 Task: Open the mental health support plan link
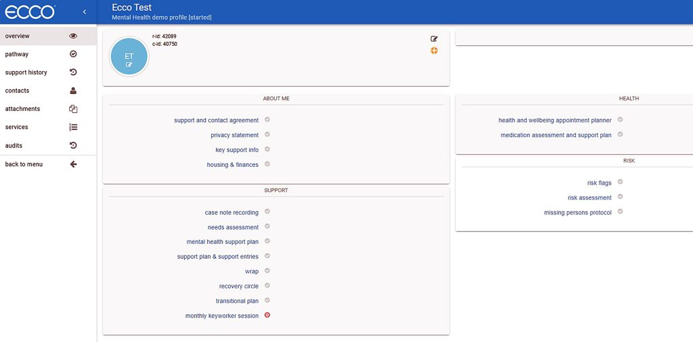[x=222, y=242]
